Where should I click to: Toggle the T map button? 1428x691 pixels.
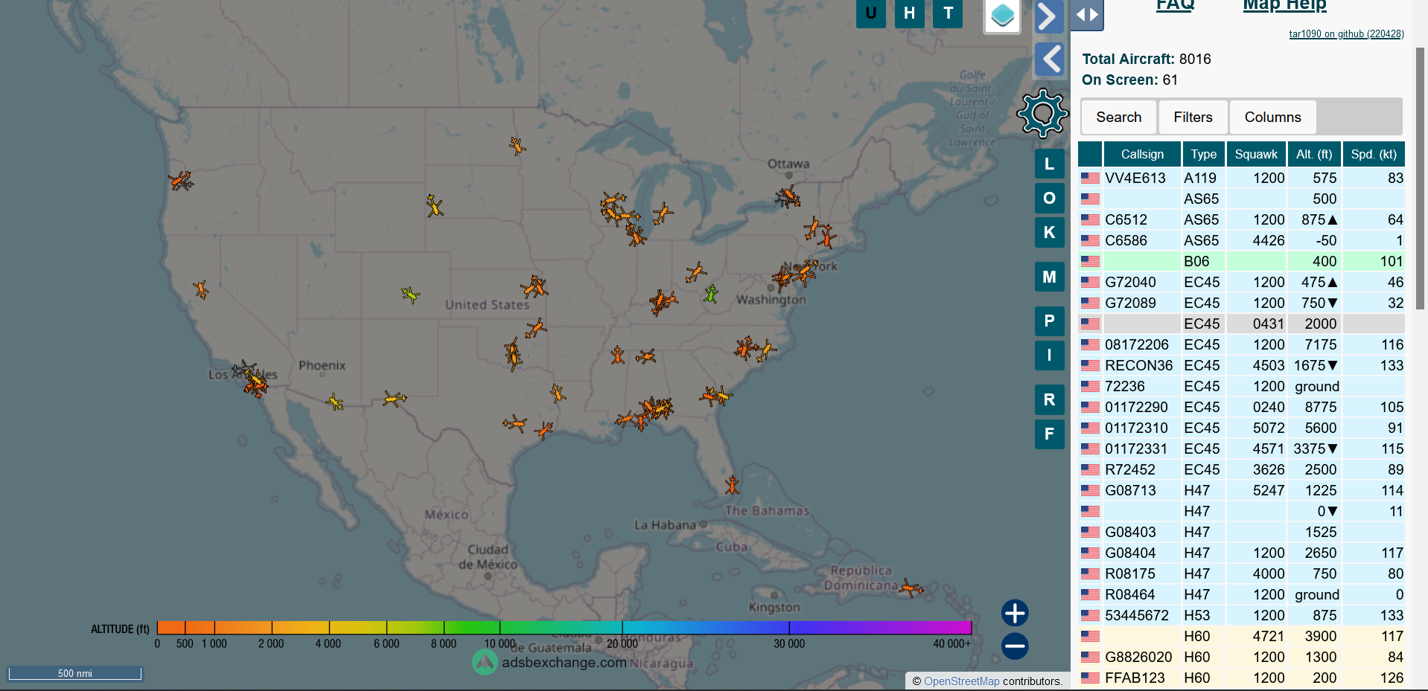tap(948, 13)
